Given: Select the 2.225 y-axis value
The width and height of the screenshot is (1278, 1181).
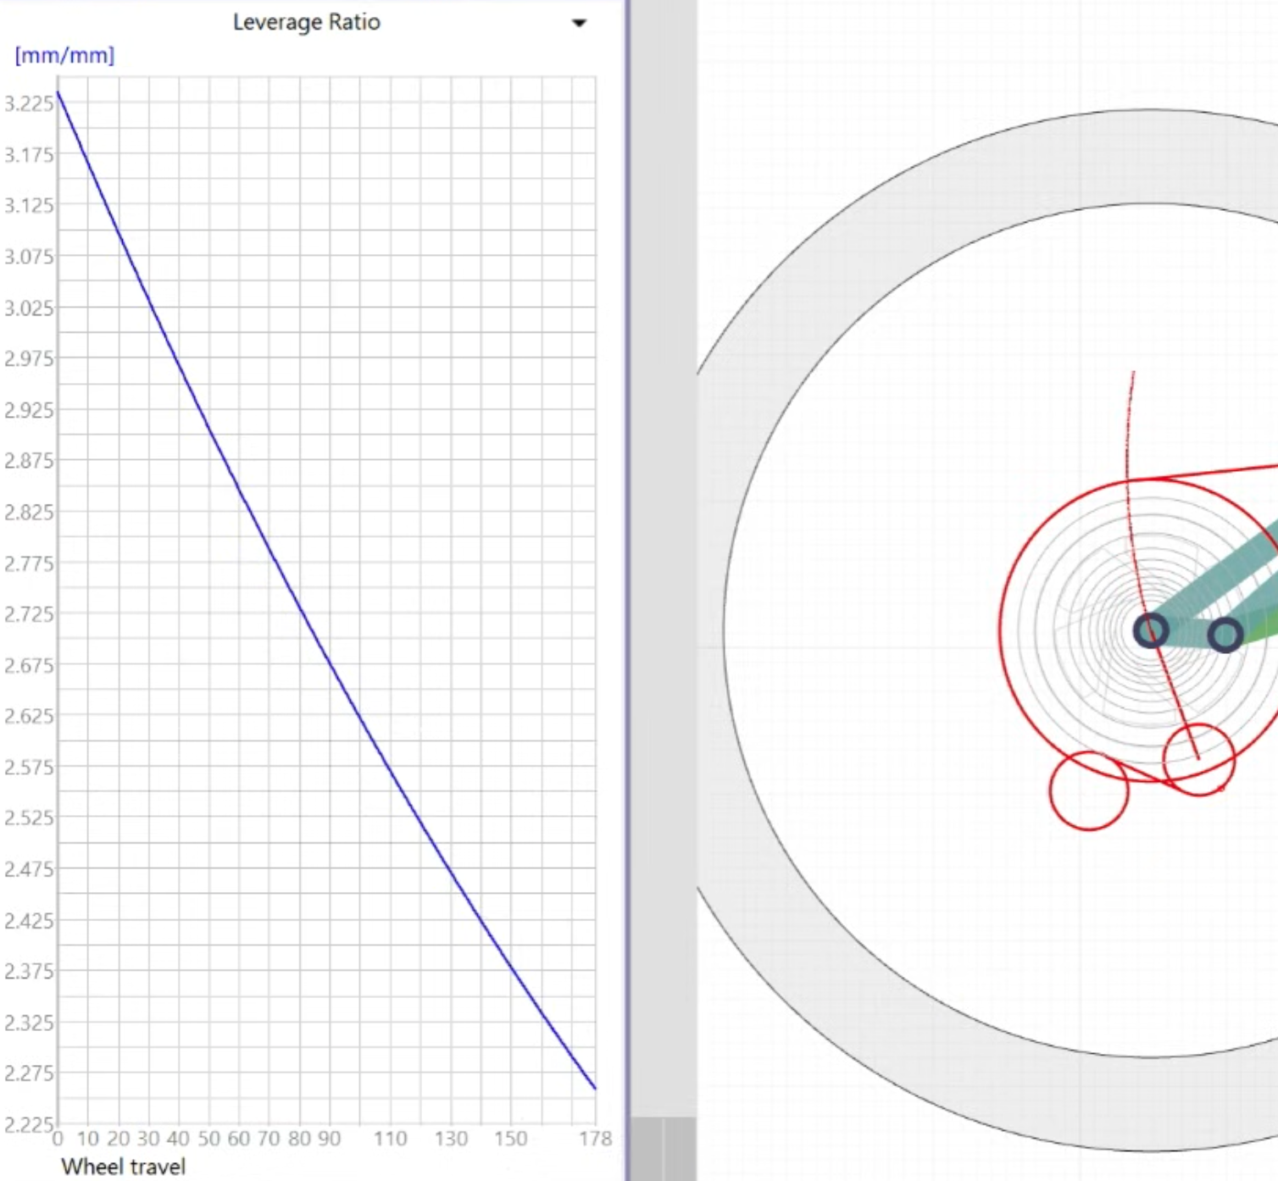Looking at the screenshot, I should (x=29, y=1124).
